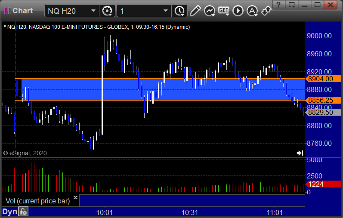The width and height of the screenshot is (343, 218).
Task: Select the pencil drawing tools icon
Action: pos(195,11)
